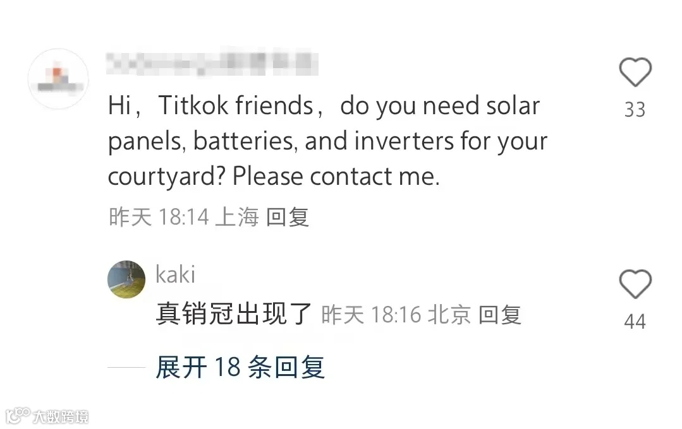The height and width of the screenshot is (429, 682).
Task: Tap the 北京 location label
Action: pyautogui.click(x=450, y=315)
